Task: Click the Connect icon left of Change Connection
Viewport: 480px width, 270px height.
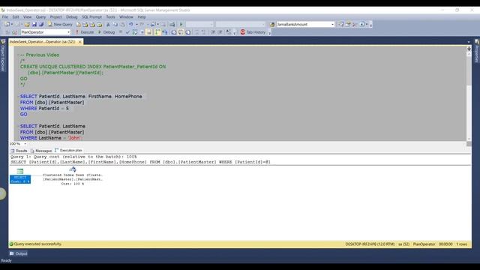Action: 7,32
